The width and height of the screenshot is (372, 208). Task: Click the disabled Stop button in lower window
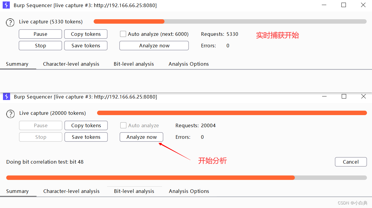[41, 137]
